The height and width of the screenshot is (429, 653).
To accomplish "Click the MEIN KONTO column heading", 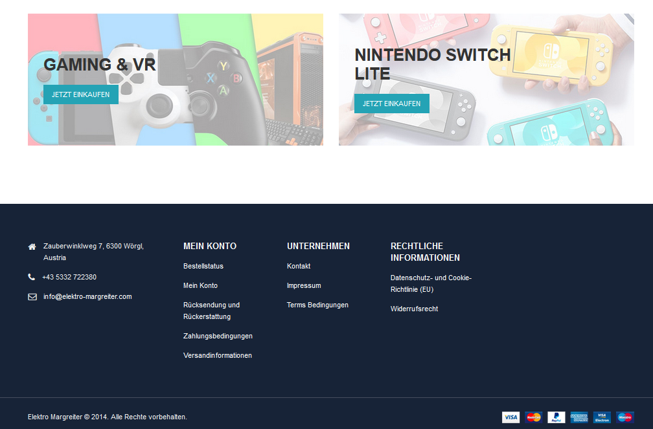I will [210, 246].
